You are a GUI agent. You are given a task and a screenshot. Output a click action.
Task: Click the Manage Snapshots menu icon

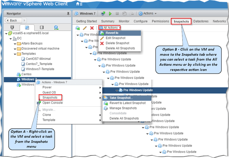(x=106, y=108)
